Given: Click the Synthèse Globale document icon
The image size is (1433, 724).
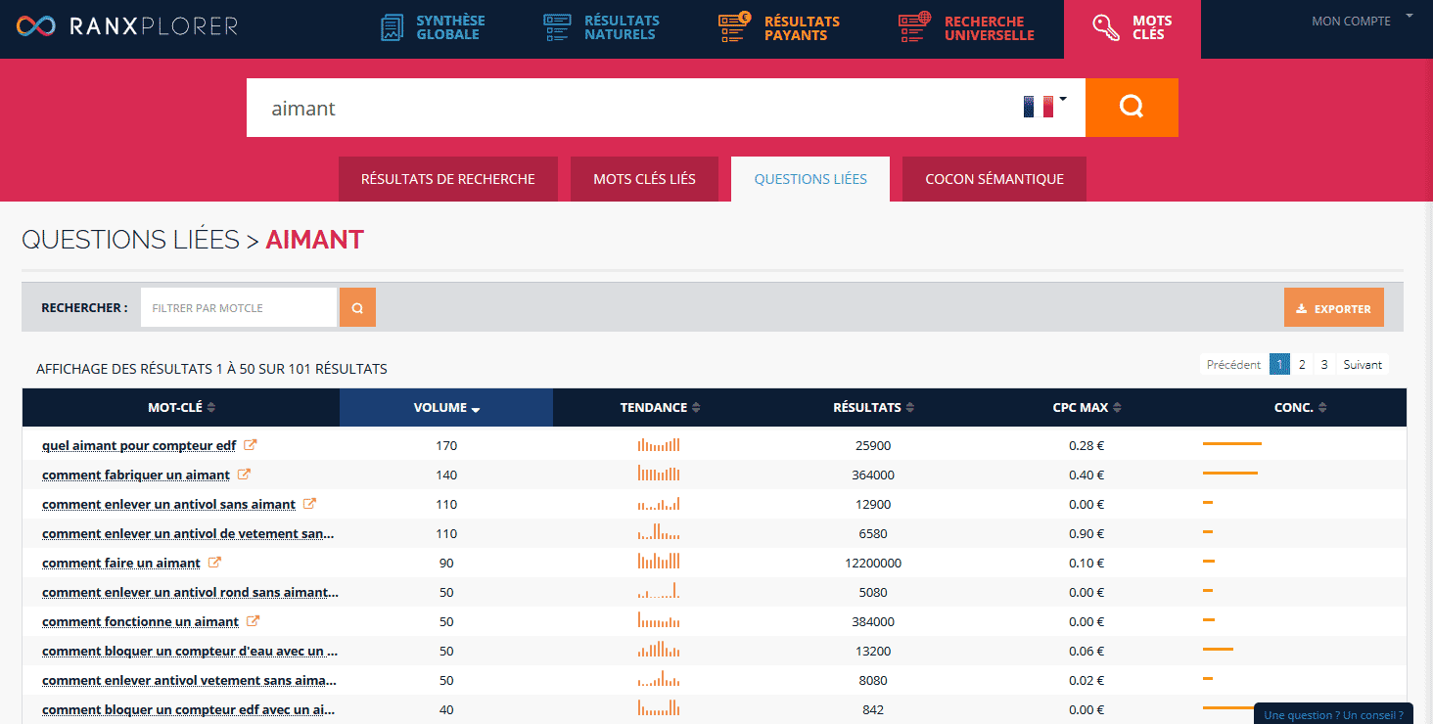Looking at the screenshot, I should click(392, 27).
